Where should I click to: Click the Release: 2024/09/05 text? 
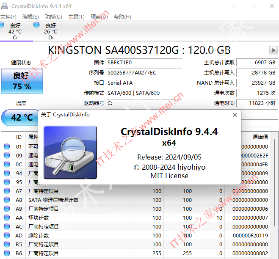169,157
